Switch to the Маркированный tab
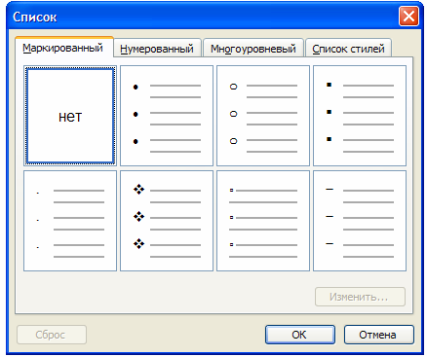The width and height of the screenshot is (427, 357). coord(63,48)
